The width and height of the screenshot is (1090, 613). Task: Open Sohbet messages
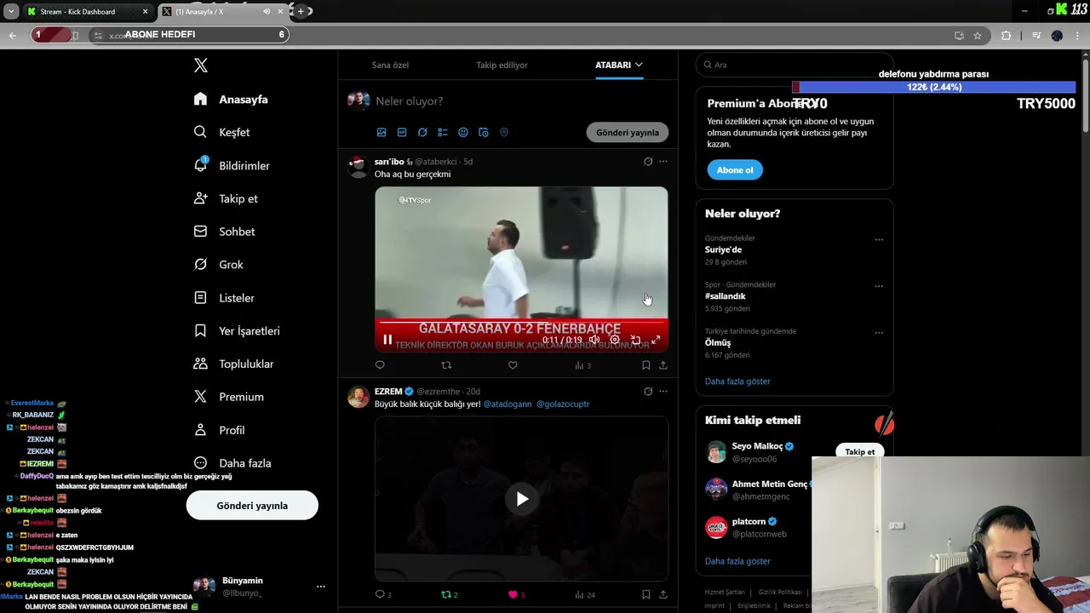tap(224, 232)
